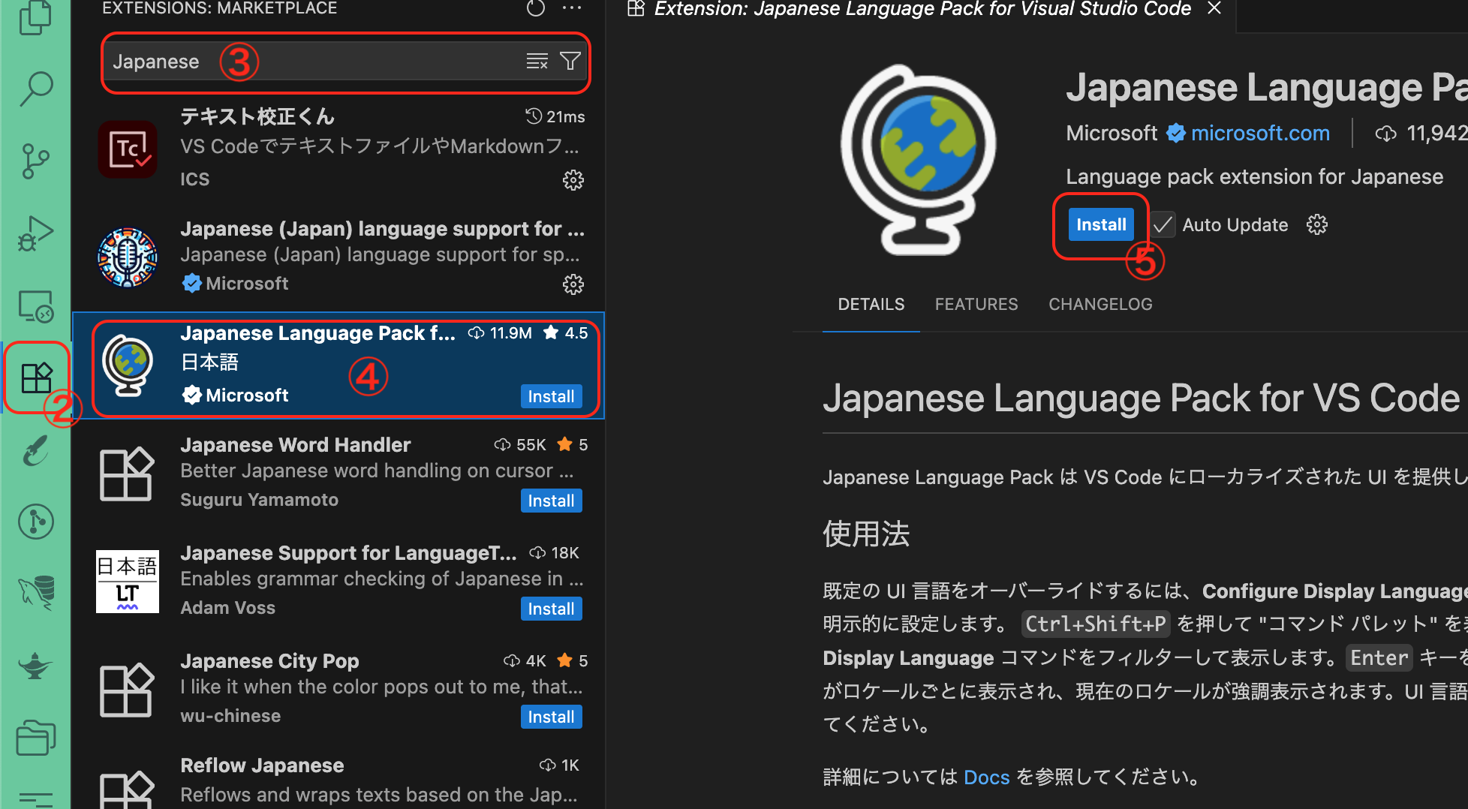This screenshot has width=1468, height=809.
Task: Open the More Actions menu
Action: pos(572,9)
